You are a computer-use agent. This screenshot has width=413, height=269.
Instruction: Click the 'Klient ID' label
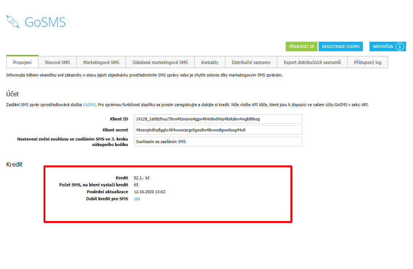coord(119,119)
